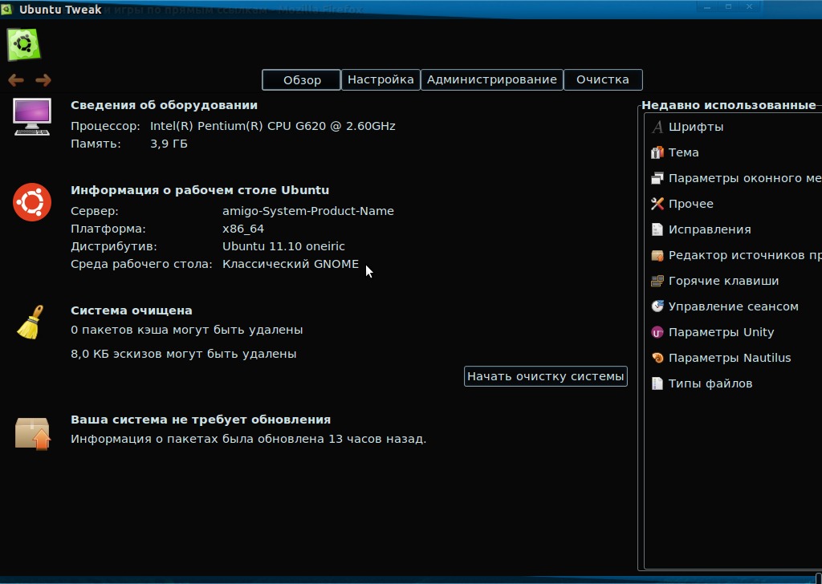The image size is (822, 584).
Task: Click the yellow broom cleanup icon
Action: (x=31, y=322)
